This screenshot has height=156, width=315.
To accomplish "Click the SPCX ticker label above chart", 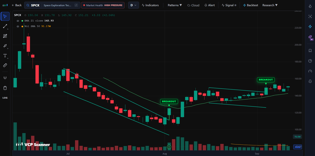I will [x=17, y=15].
